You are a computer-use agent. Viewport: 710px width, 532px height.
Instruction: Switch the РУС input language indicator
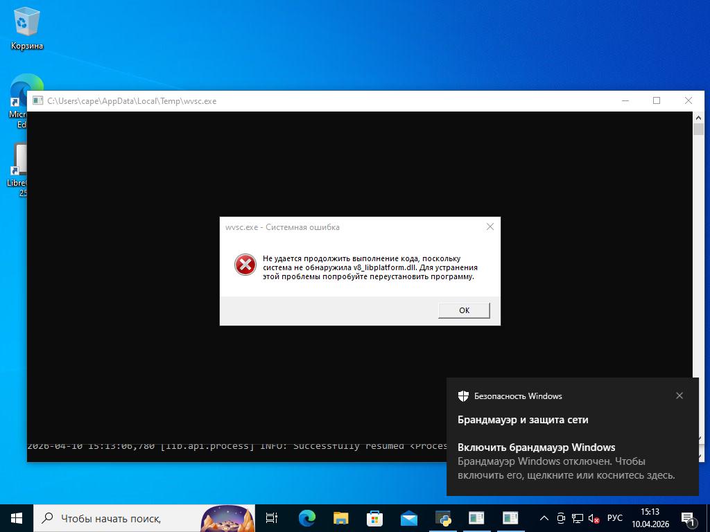(x=614, y=518)
